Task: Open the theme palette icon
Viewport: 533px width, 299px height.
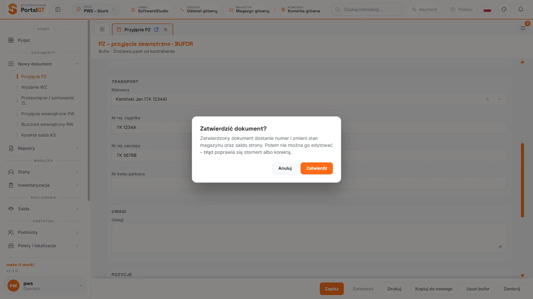Action: coord(504,9)
